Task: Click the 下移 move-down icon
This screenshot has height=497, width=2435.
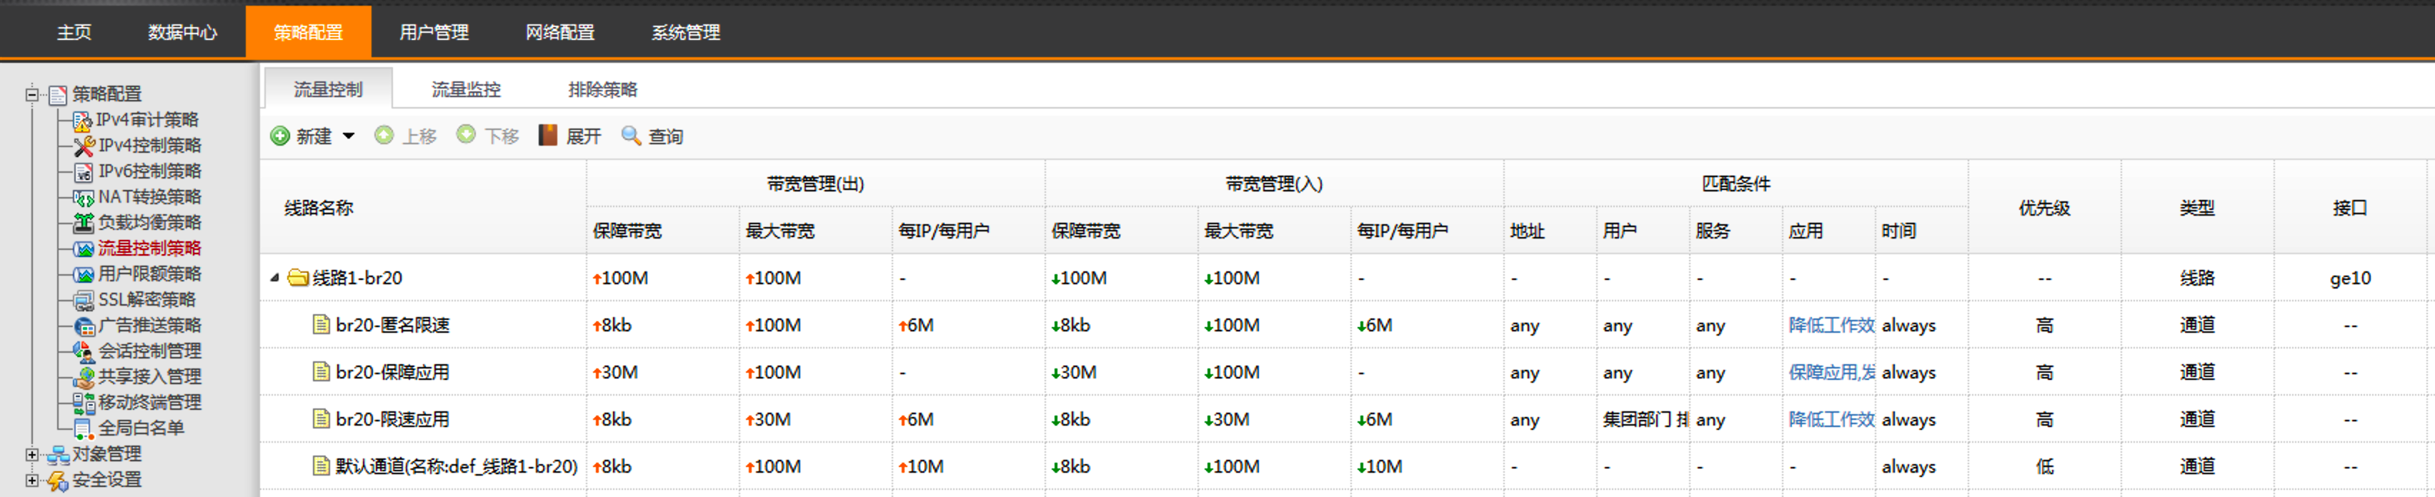Action: [x=466, y=135]
